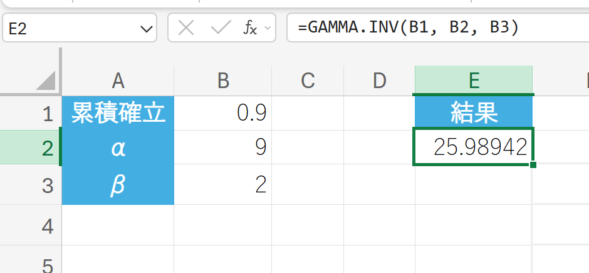Image resolution: width=589 pixels, height=273 pixels.
Task: Select column B header
Action: (x=222, y=80)
